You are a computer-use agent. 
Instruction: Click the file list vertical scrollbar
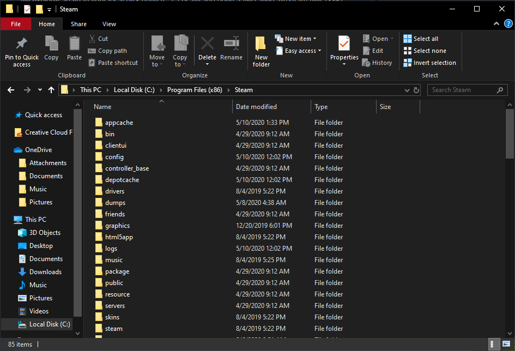(x=510, y=134)
